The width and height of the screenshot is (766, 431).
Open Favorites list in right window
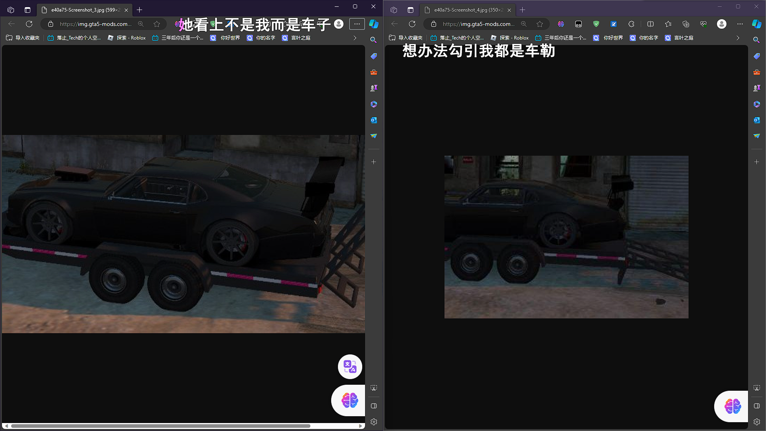668,24
